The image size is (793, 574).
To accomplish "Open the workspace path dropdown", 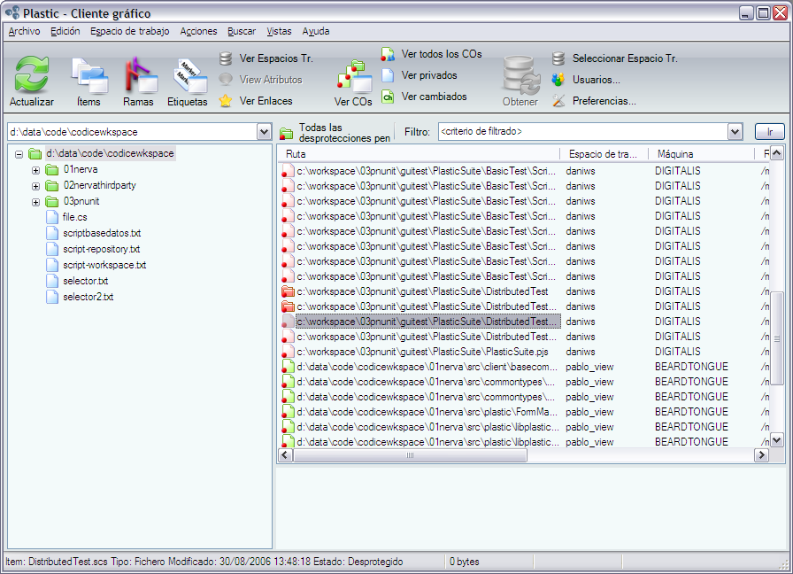I will point(264,132).
